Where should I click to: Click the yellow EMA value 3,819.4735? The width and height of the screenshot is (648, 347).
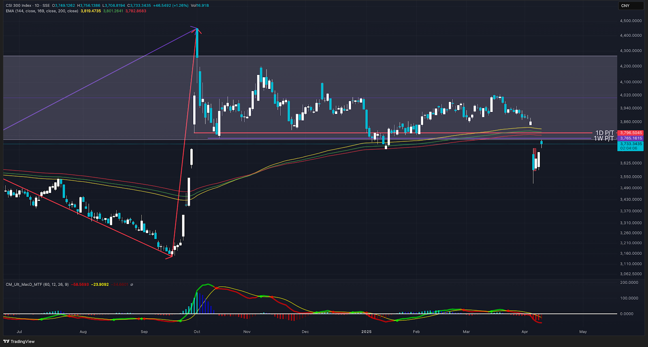point(91,11)
